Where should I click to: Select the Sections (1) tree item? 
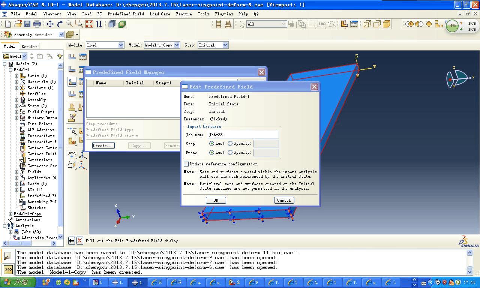(40, 88)
